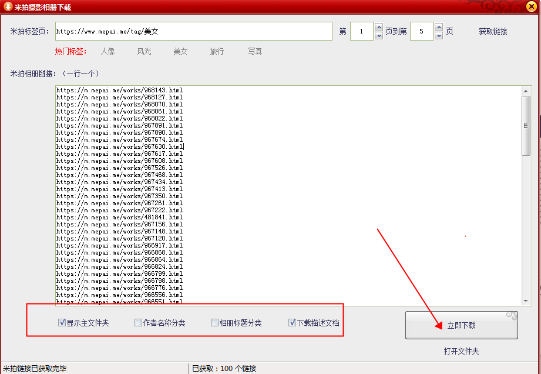Click the link ending in 967120.html
The height and width of the screenshot is (374, 541).
119,238
